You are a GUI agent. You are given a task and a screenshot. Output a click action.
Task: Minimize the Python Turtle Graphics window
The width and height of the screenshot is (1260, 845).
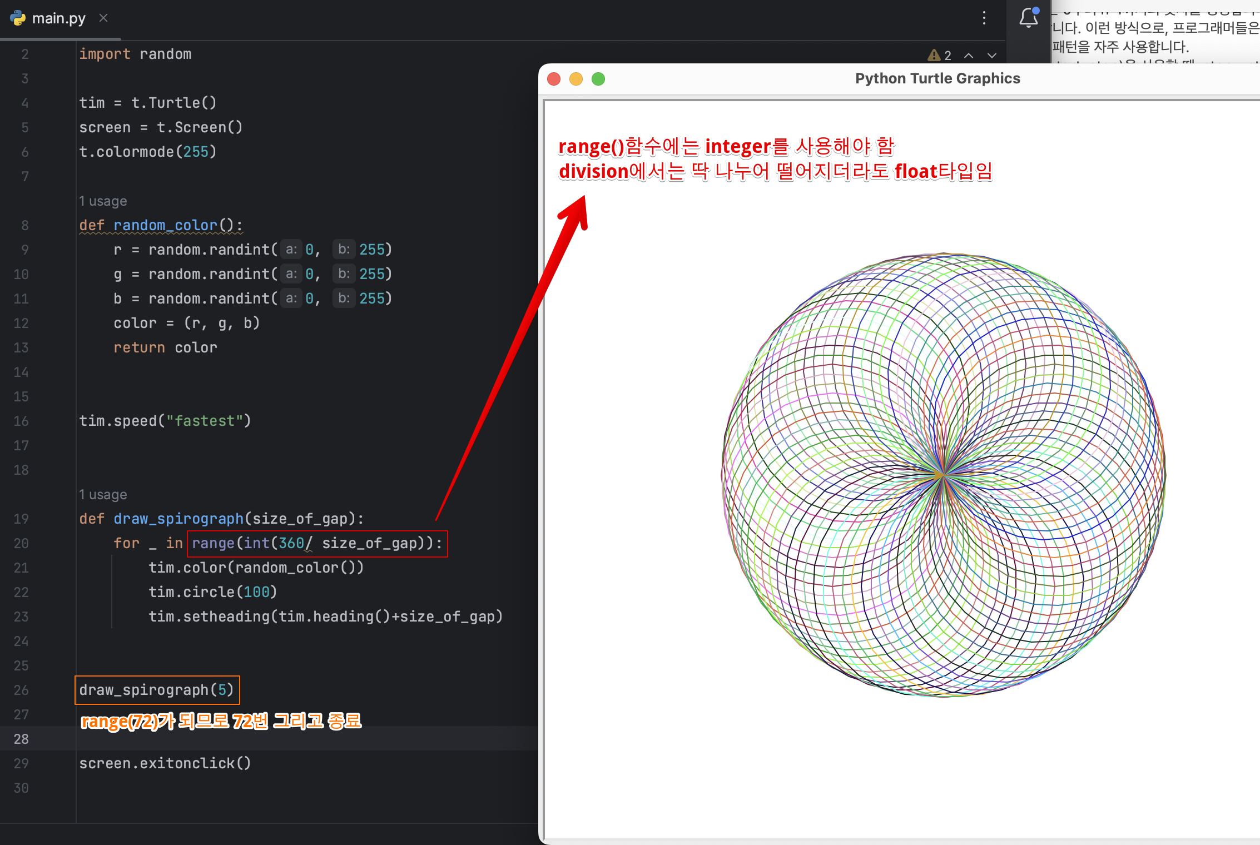(576, 79)
